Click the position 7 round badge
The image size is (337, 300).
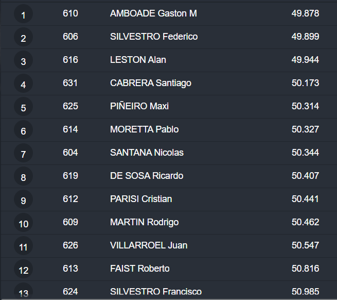click(x=23, y=154)
